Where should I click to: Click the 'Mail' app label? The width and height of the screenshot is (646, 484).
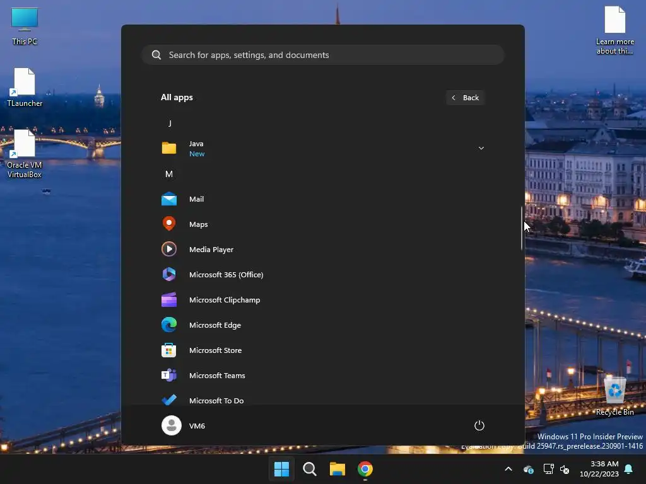pyautogui.click(x=197, y=199)
